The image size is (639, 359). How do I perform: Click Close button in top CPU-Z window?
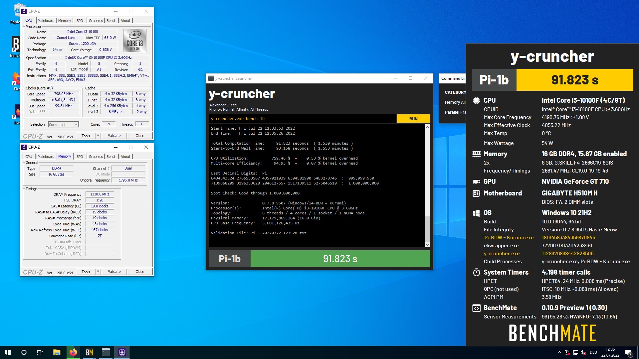[140, 136]
